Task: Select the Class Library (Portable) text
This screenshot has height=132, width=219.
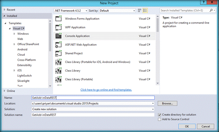Action: pyautogui.click(x=79, y=80)
